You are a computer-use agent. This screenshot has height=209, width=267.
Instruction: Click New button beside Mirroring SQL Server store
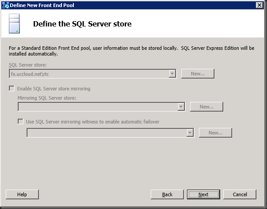(206, 107)
